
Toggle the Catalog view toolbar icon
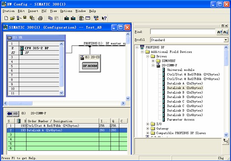tap(81, 18)
